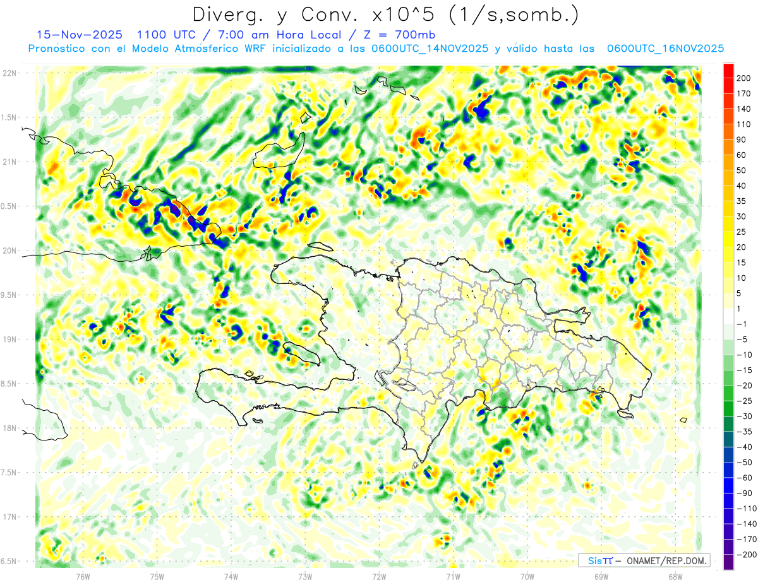The height and width of the screenshot is (585, 758).
Task: Click the 76W longitude label
Action: coord(83,576)
